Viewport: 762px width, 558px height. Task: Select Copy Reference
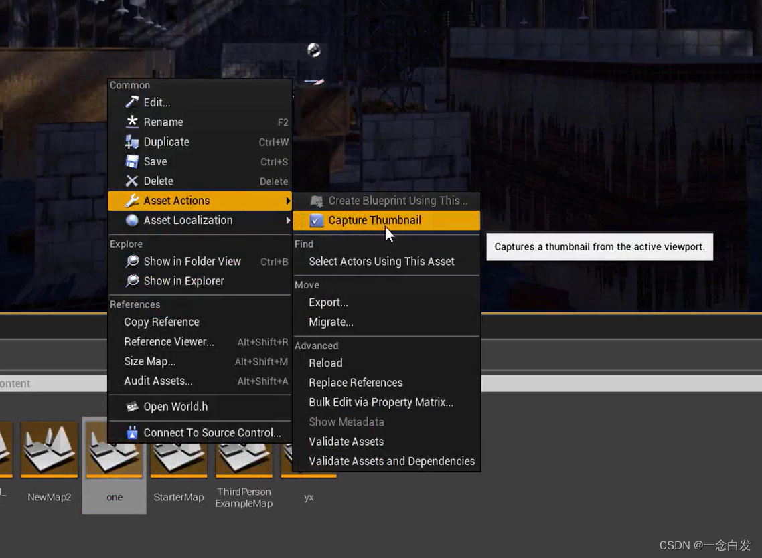pos(200,322)
